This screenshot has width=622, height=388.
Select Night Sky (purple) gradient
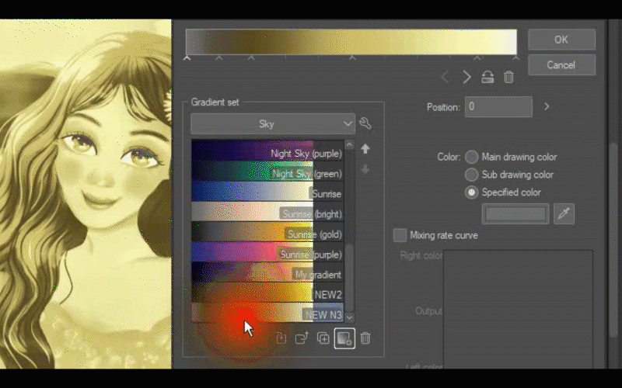(267, 151)
